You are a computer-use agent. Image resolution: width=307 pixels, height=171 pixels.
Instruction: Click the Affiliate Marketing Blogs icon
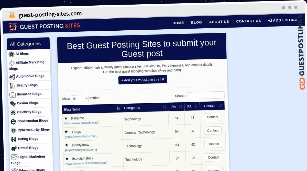[x=12, y=63]
